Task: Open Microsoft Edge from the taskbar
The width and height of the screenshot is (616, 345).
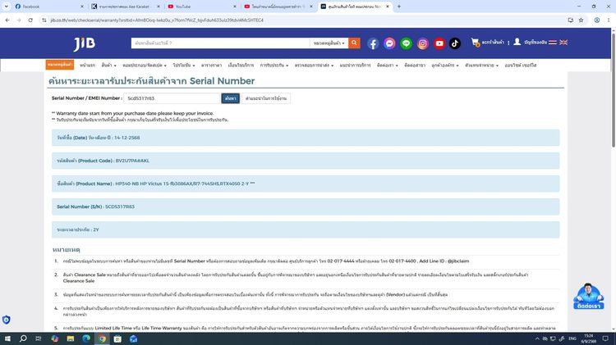Action: point(86,338)
